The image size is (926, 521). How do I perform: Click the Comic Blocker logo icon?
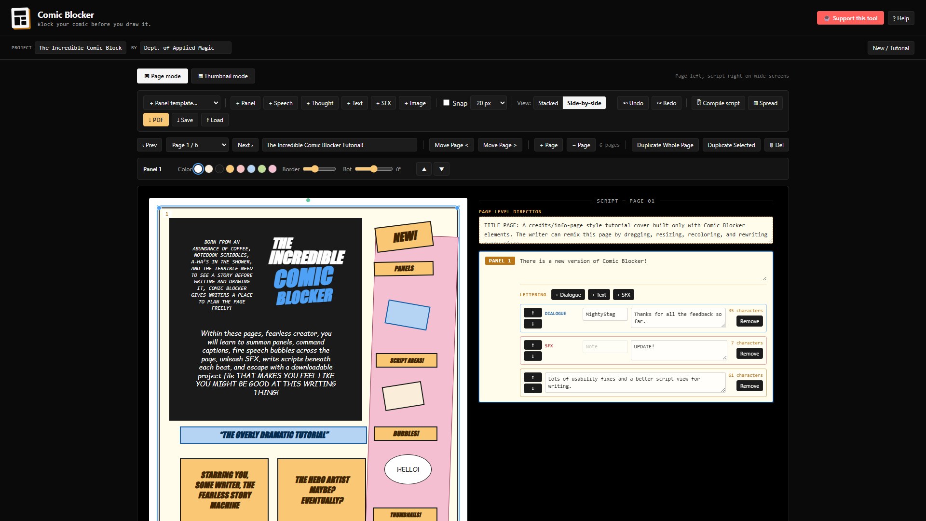click(x=21, y=18)
